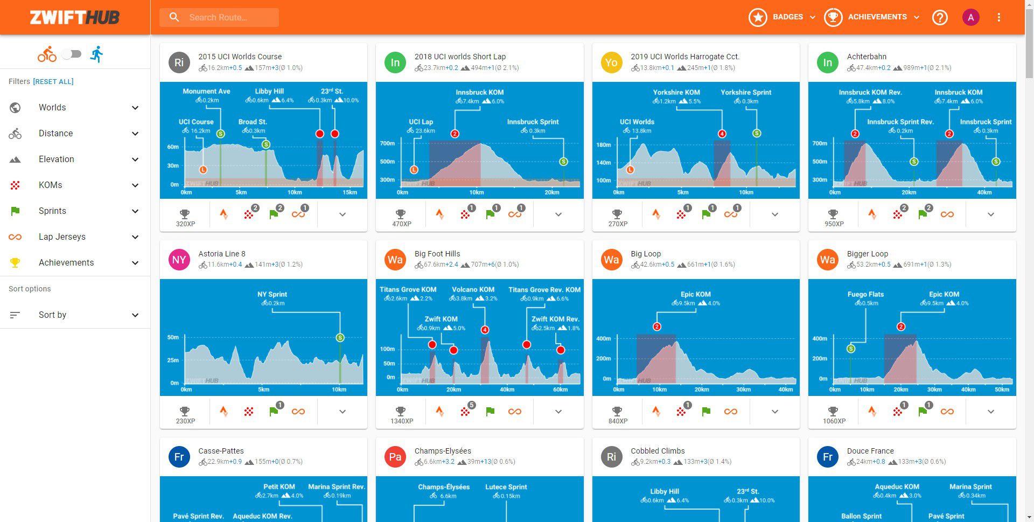Click the trophy XP icon on Big Loop card
Viewport: 1034px width, 522px height.
(x=617, y=414)
